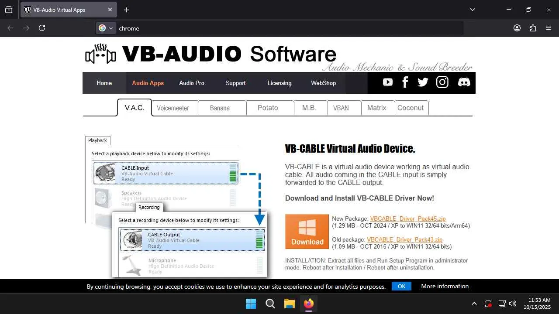Open the recent browsing tab view icon
The image size is (559, 314).
click(x=9, y=10)
